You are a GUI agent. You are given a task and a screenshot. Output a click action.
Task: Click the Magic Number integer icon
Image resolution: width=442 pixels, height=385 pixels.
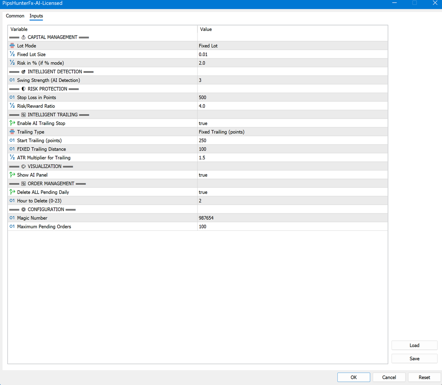12,218
